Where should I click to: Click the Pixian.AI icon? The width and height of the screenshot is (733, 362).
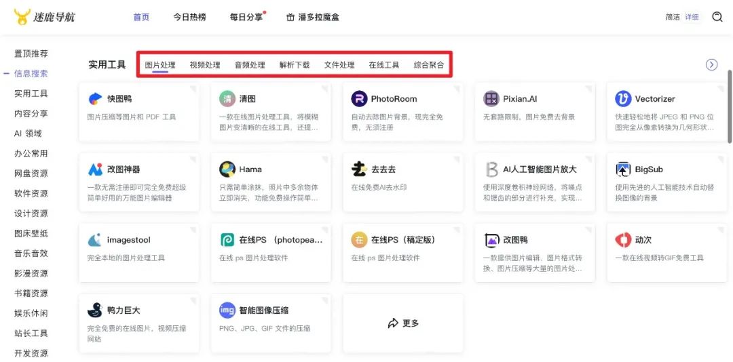(x=491, y=99)
